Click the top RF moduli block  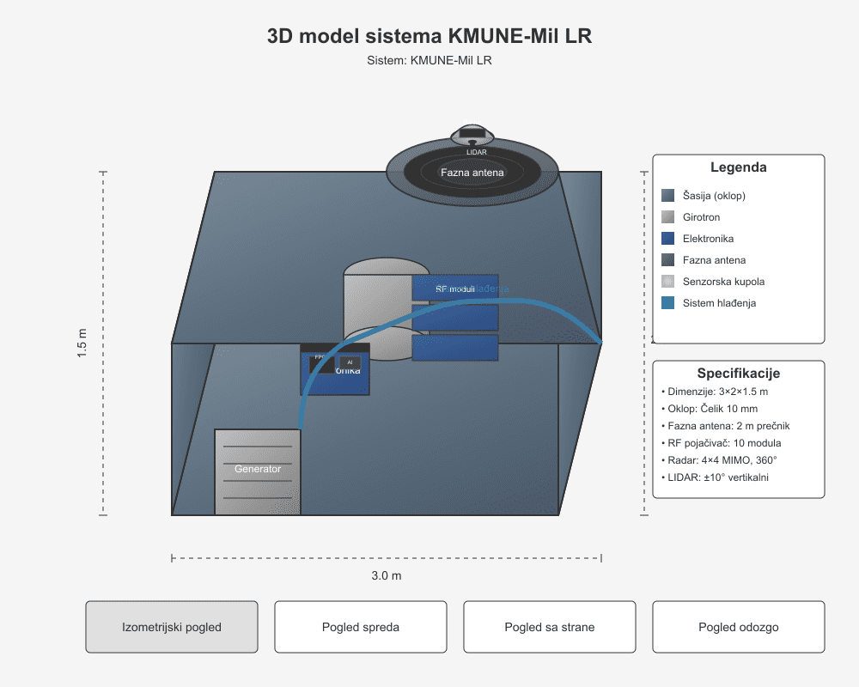(x=455, y=289)
